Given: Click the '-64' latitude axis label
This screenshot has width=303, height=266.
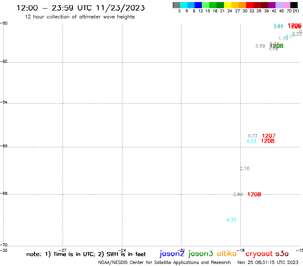Looking at the screenshot, I should (4, 102).
